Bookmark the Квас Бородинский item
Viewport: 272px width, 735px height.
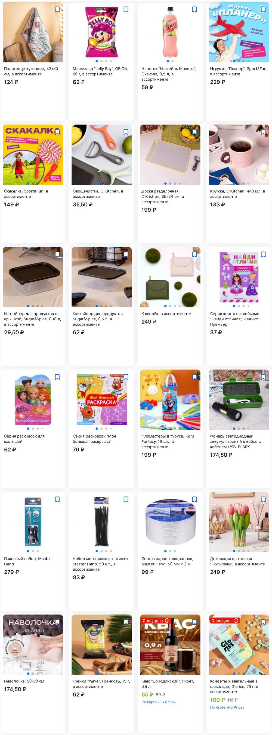(194, 622)
